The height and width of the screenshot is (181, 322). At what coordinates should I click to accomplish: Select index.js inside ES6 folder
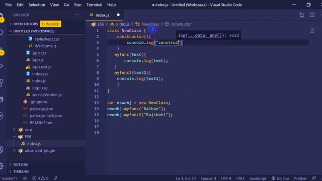[34, 144]
